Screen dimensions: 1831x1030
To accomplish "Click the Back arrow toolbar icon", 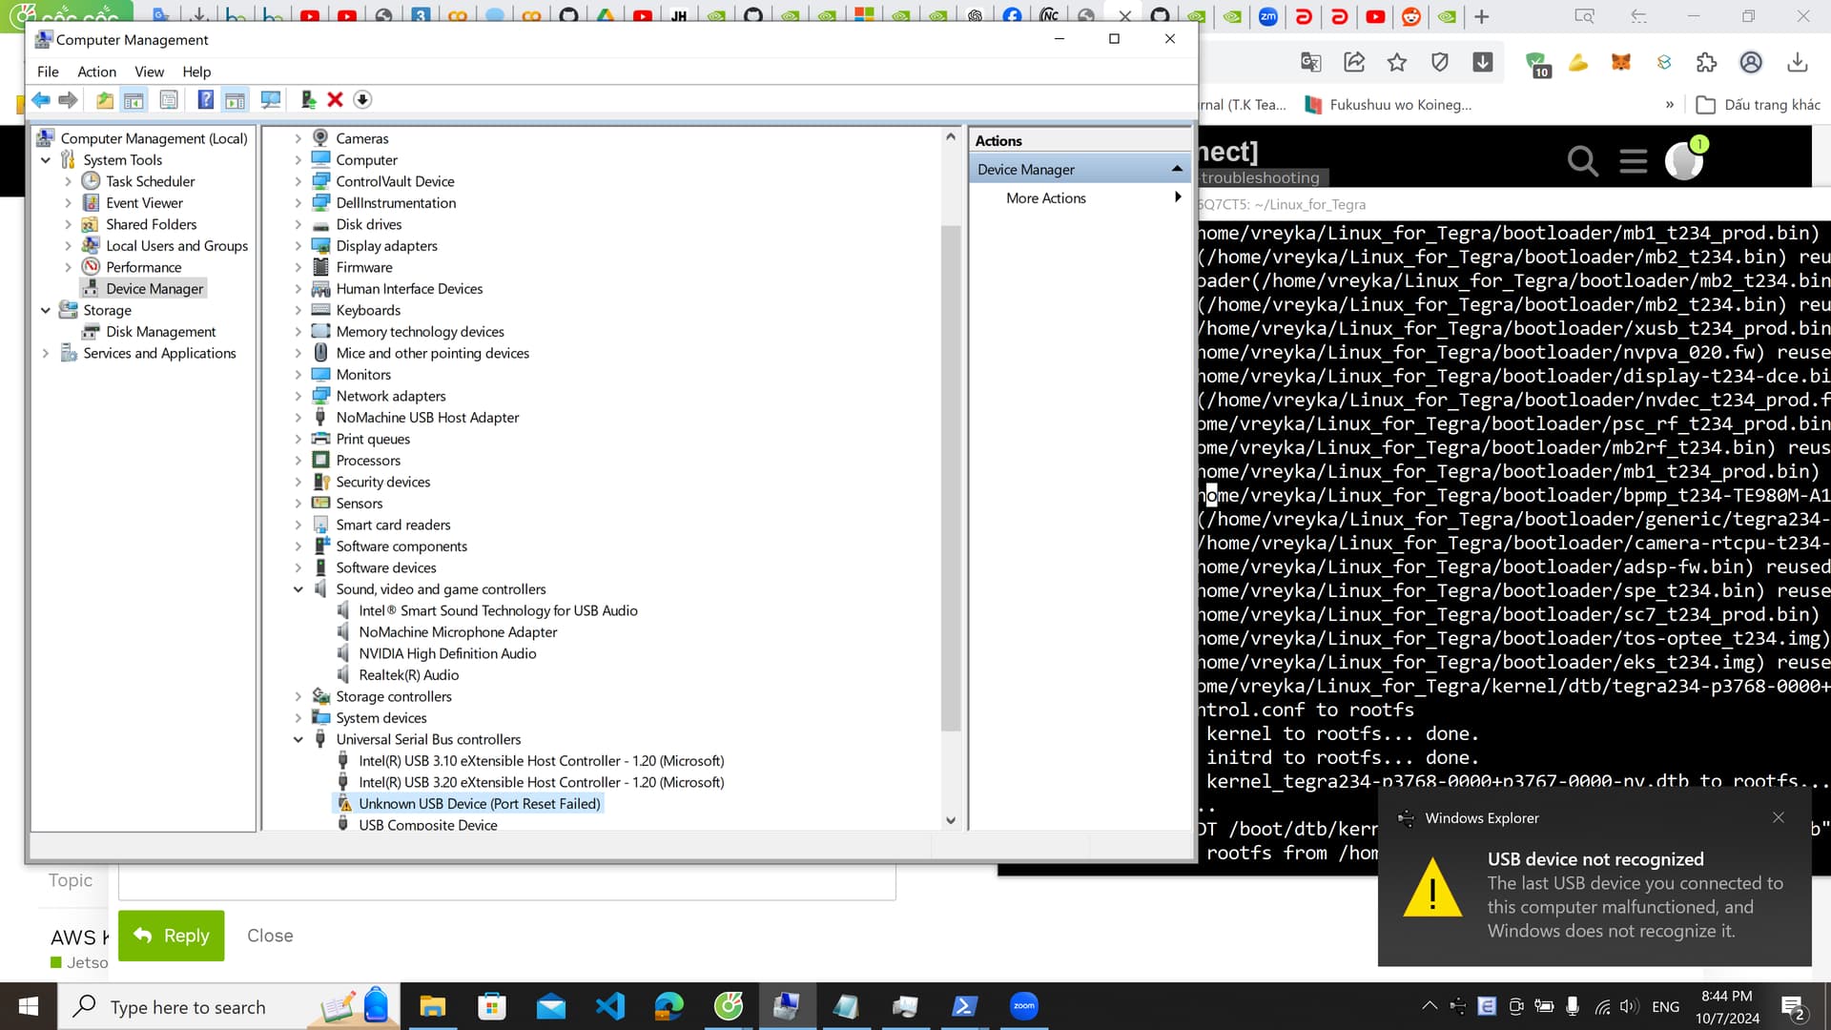I will (x=40, y=100).
